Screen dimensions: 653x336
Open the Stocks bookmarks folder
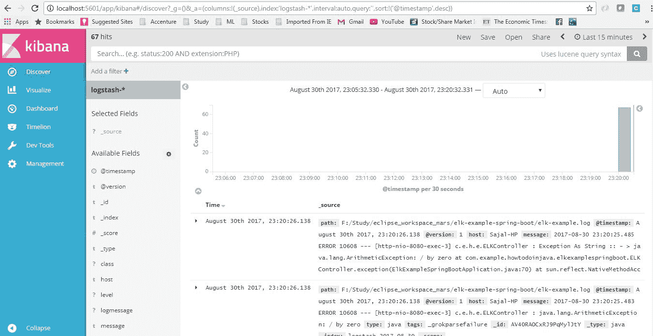tap(255, 22)
